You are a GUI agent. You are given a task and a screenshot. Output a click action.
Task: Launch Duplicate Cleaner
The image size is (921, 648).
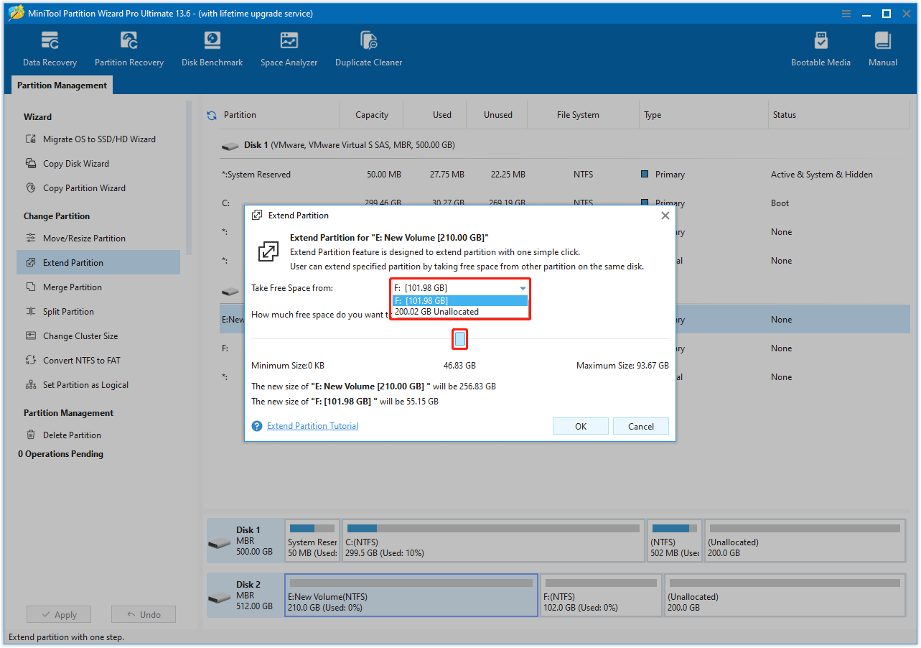click(368, 49)
